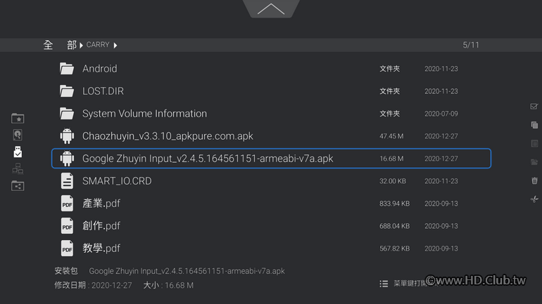Click the paste icon in right toolbar

coord(534,143)
